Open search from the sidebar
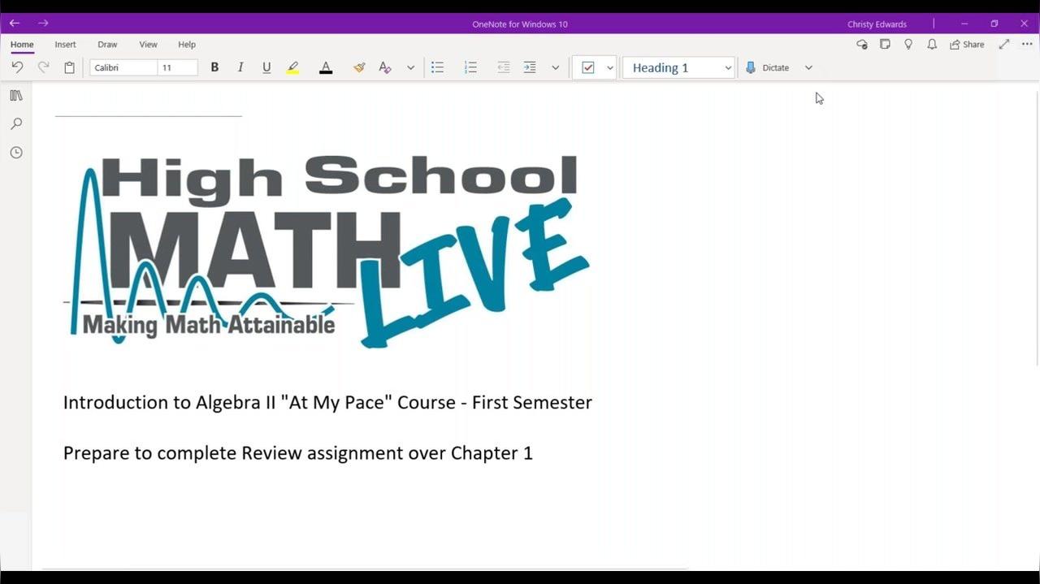 (x=16, y=124)
